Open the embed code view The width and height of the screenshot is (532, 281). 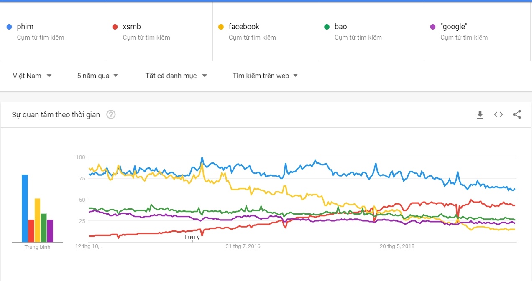pyautogui.click(x=498, y=114)
